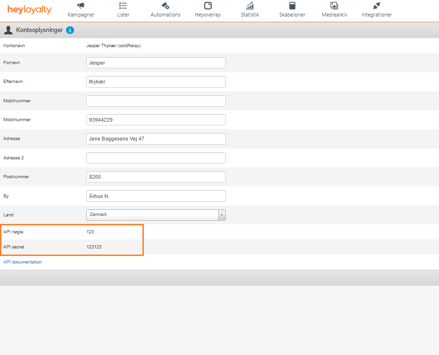
Task: Click the Adresse 2 label
Action: 13,158
